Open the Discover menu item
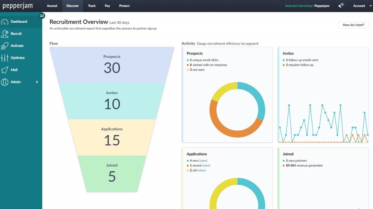The image size is (373, 209). coord(72,6)
